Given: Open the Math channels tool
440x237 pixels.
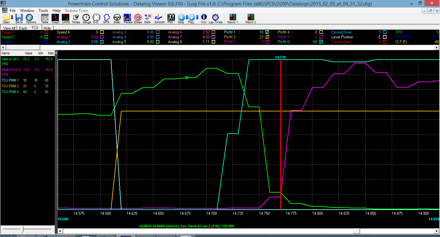Looking at the screenshot, I should click(148, 18).
